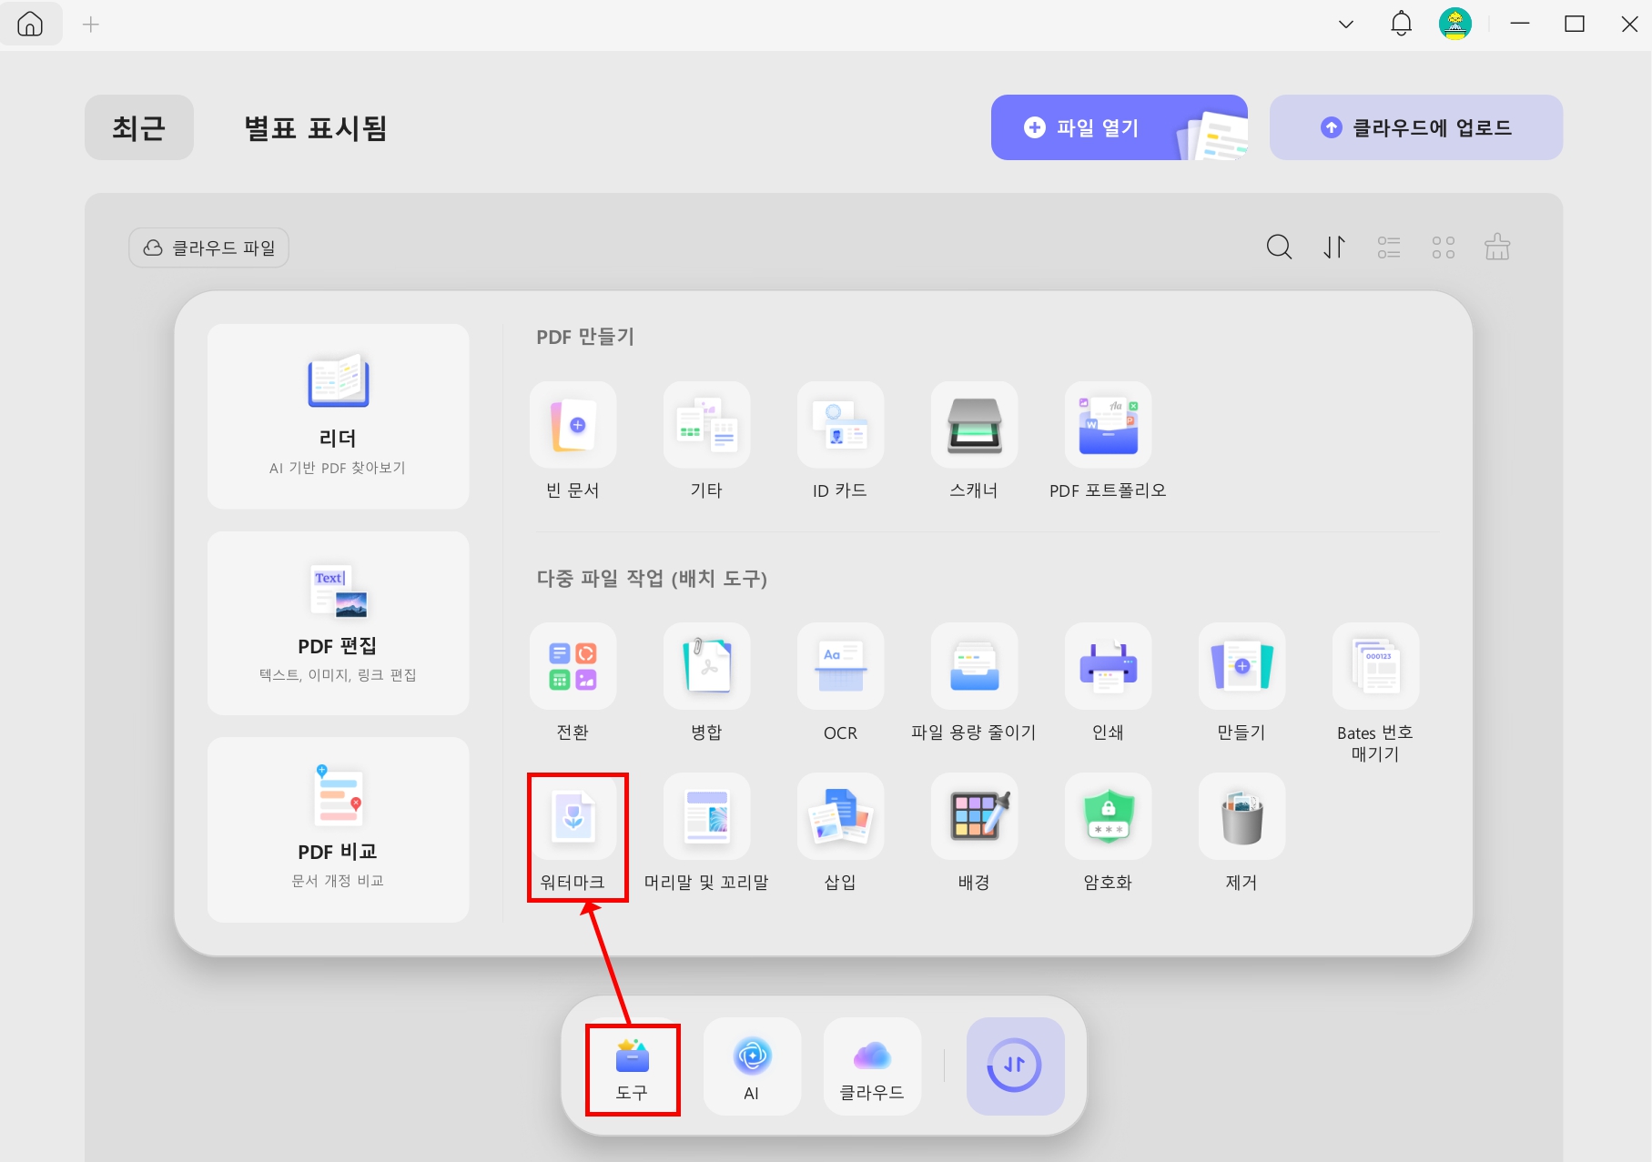Open PDF 포트폴리오 tool
1652x1162 pixels.
point(1108,425)
